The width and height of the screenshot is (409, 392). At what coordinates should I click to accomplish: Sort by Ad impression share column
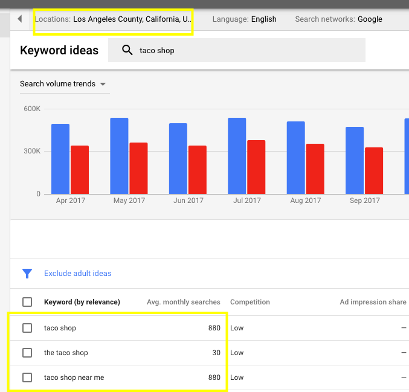pyautogui.click(x=372, y=302)
